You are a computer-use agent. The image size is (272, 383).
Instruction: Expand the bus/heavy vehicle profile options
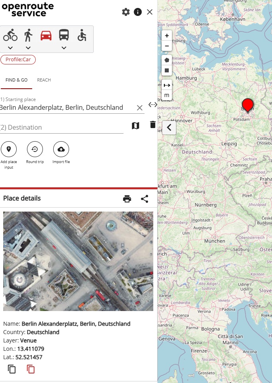tap(64, 48)
